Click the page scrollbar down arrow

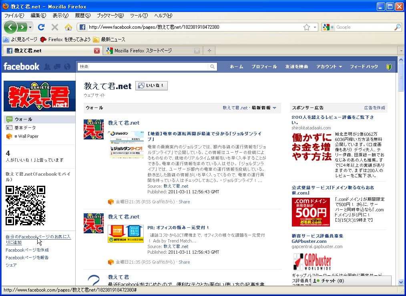[x=401, y=282]
